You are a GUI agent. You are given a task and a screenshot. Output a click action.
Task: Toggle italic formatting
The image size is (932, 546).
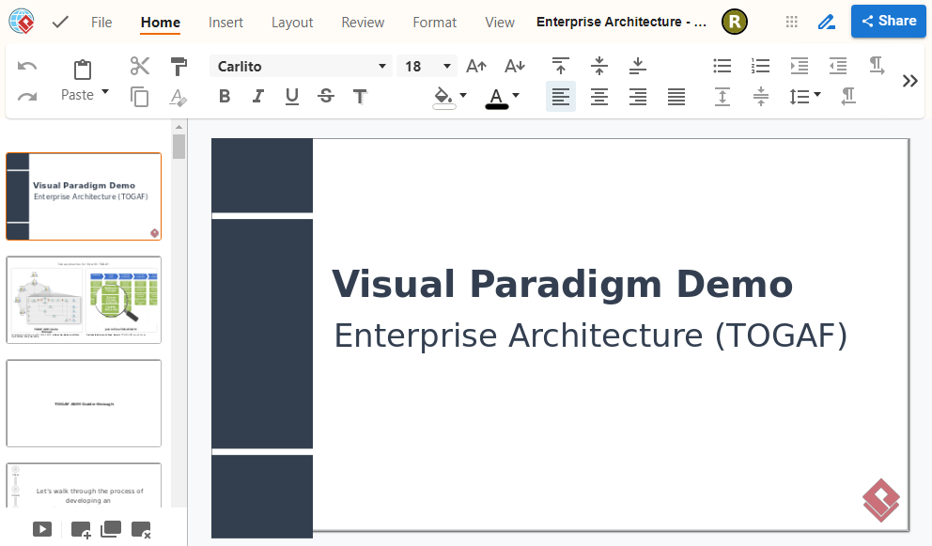point(258,97)
